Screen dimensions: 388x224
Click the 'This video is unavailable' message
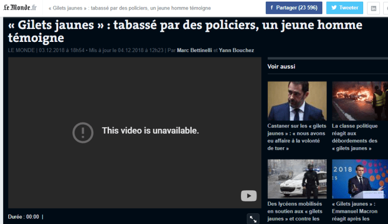pos(150,131)
